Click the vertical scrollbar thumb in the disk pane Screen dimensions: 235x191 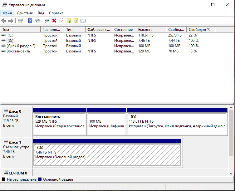point(231,133)
